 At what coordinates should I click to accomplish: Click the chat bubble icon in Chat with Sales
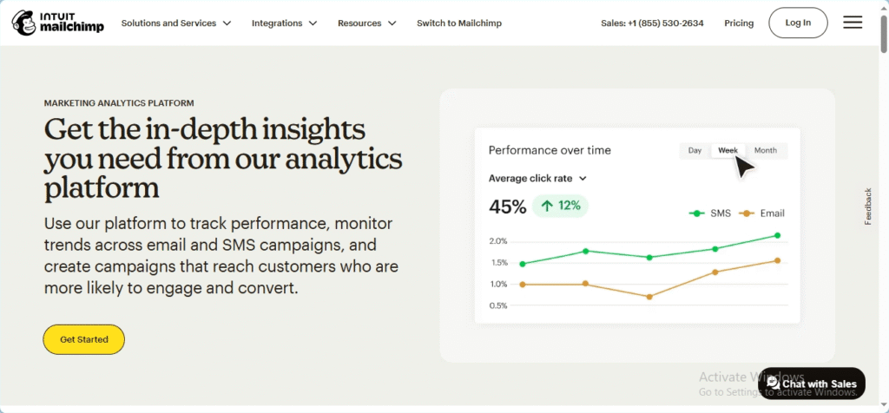(773, 383)
